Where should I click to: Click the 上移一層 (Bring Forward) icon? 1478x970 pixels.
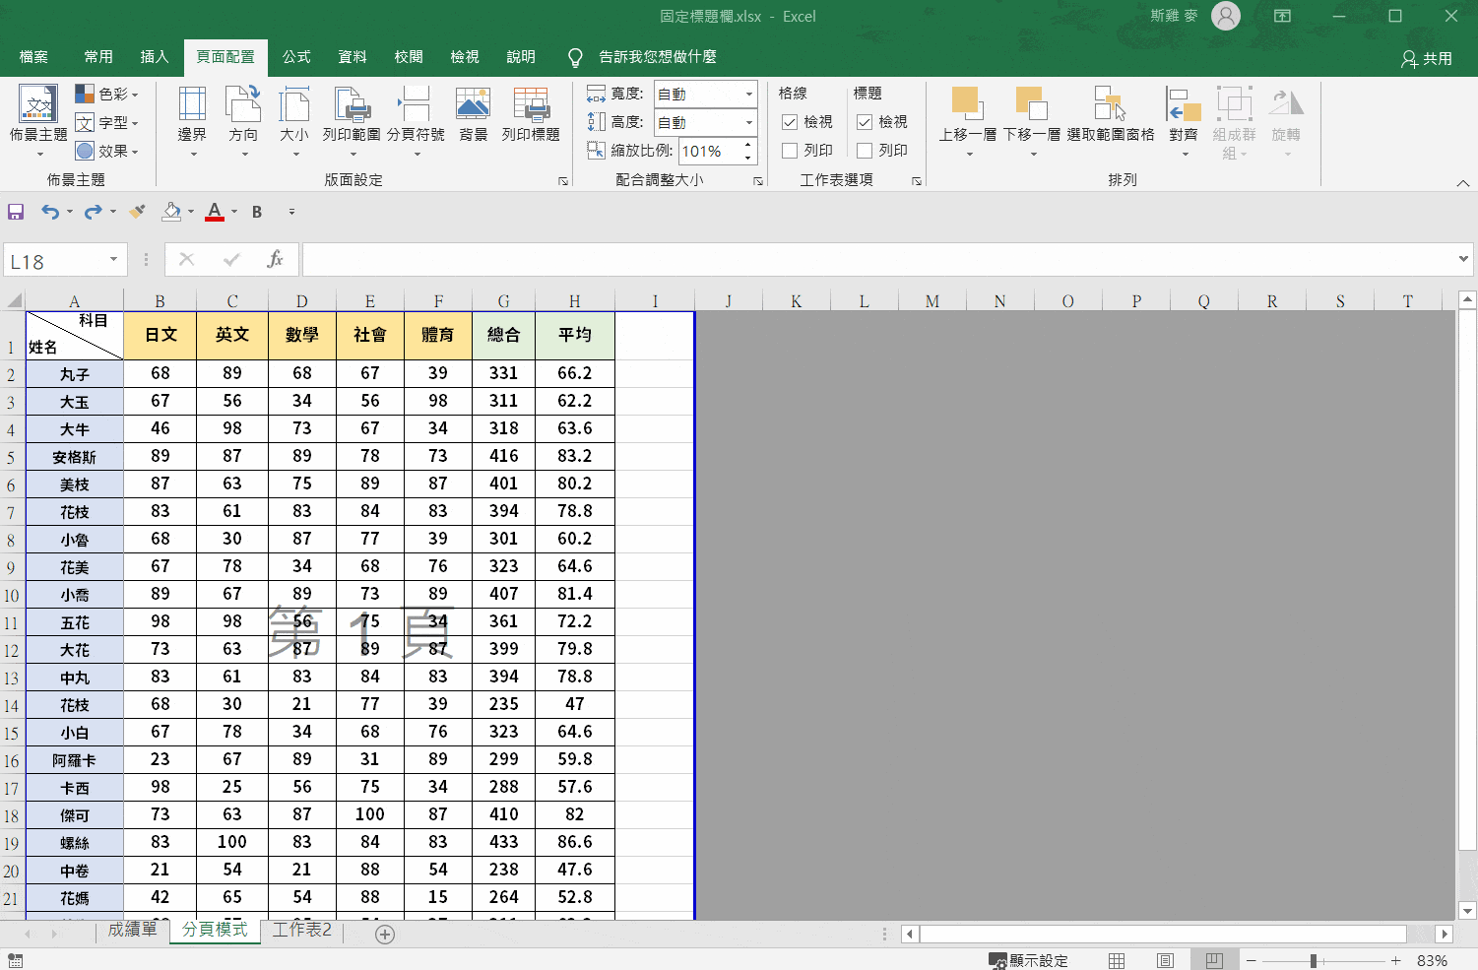click(966, 108)
